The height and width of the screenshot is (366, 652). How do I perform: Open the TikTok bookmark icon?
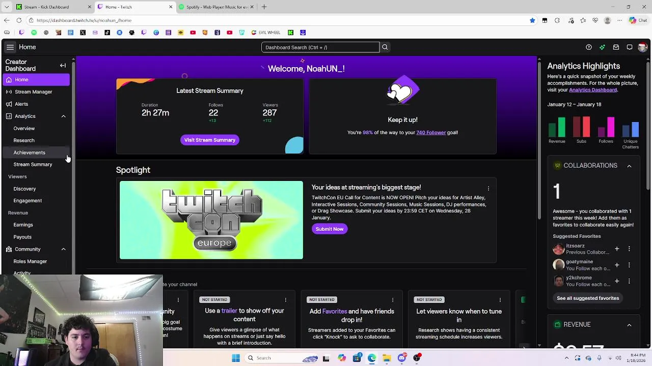107,33
